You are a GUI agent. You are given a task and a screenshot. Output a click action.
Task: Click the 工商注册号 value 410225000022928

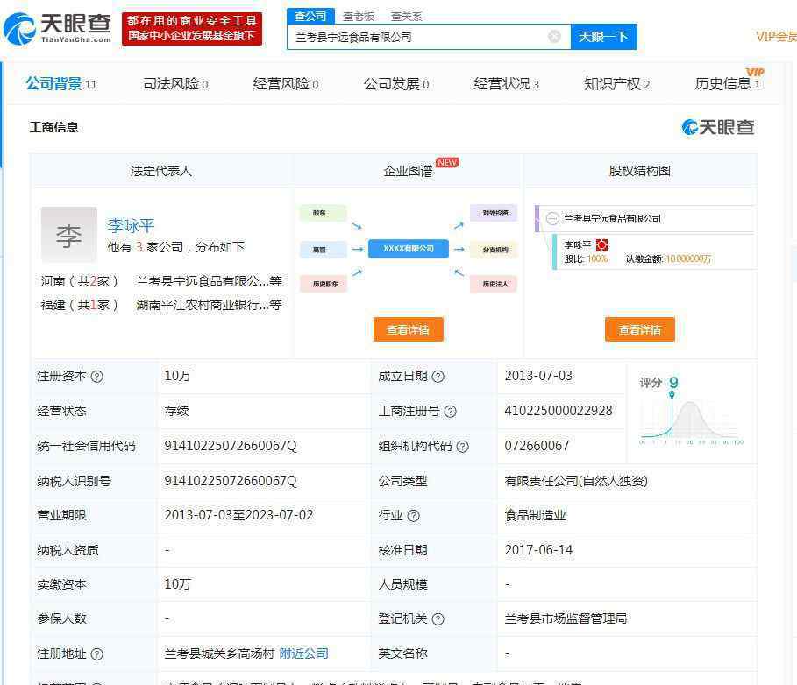[x=559, y=411]
